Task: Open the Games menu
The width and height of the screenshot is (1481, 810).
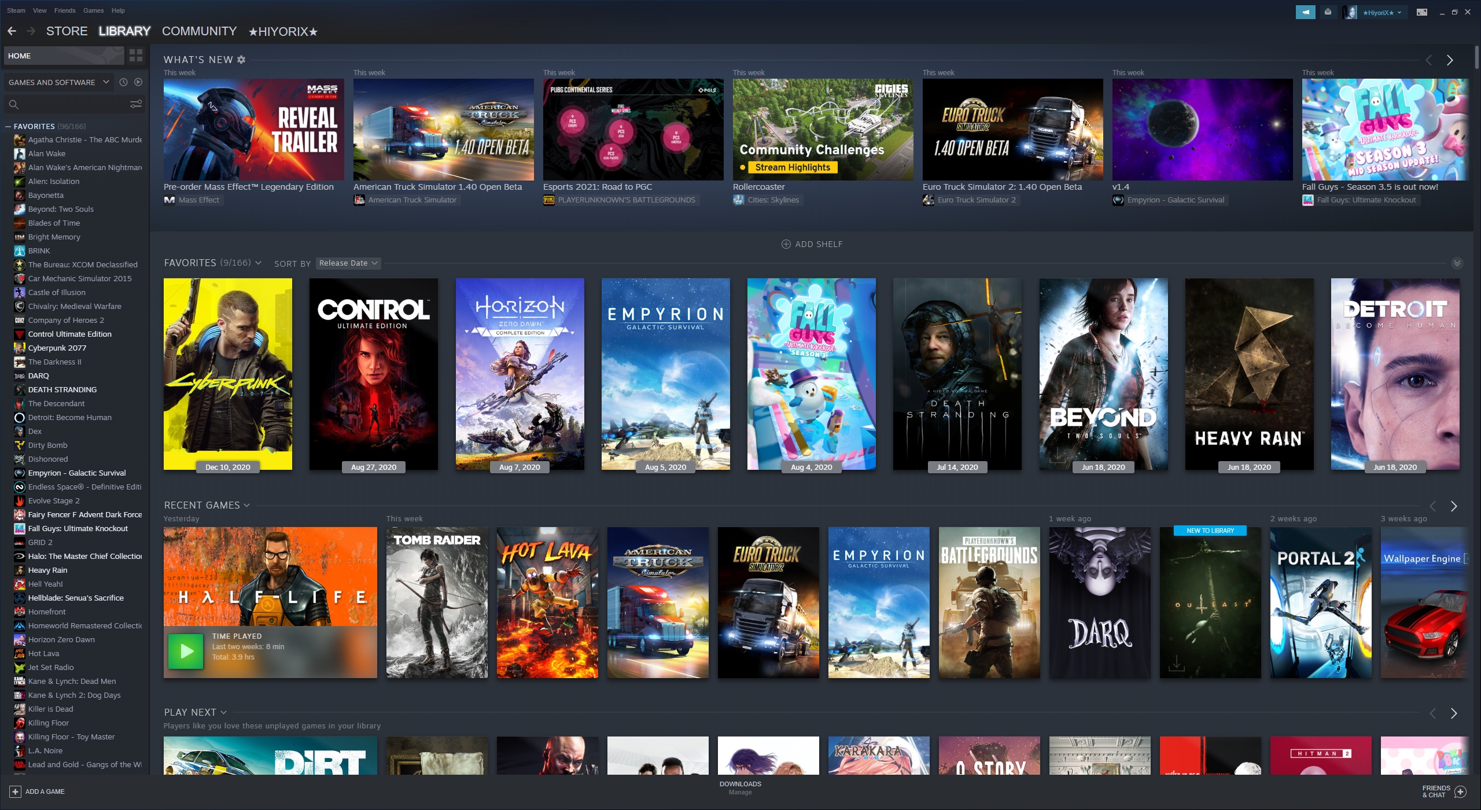Action: click(93, 10)
